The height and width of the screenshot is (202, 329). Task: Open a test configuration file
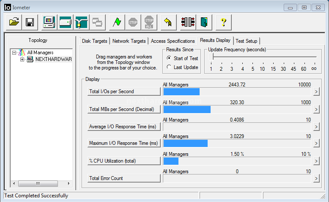14,22
